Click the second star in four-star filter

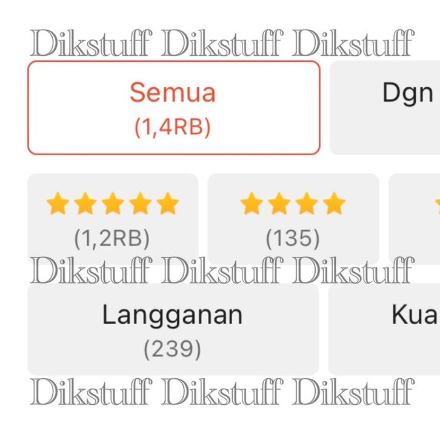(x=279, y=204)
